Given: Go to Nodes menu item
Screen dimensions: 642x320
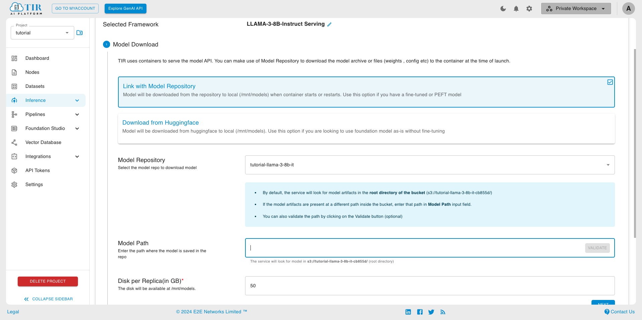Looking at the screenshot, I should pyautogui.click(x=32, y=72).
